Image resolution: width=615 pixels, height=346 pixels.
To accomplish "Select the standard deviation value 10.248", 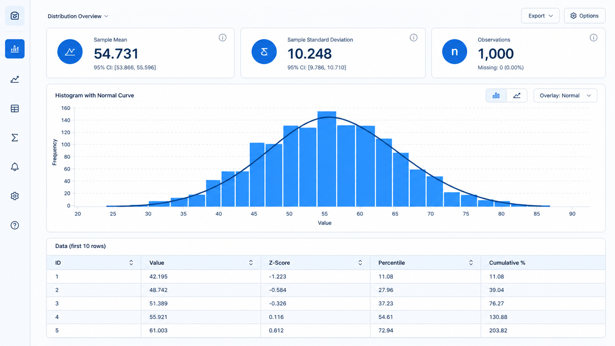I will [x=310, y=54].
